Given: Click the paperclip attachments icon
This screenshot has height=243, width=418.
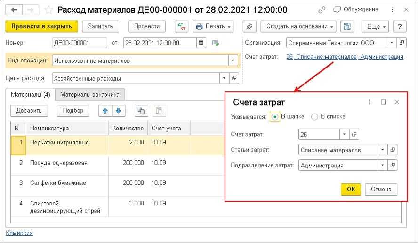Looking at the screenshot, I should (250, 27).
